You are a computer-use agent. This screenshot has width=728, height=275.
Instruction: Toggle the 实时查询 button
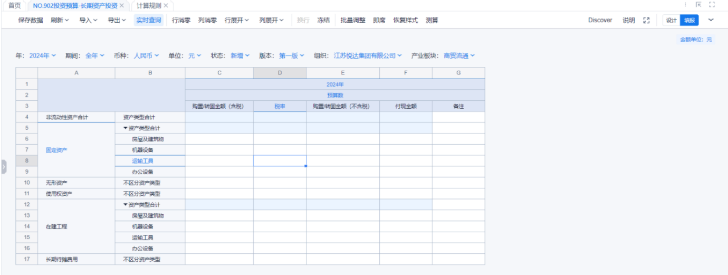tap(149, 21)
